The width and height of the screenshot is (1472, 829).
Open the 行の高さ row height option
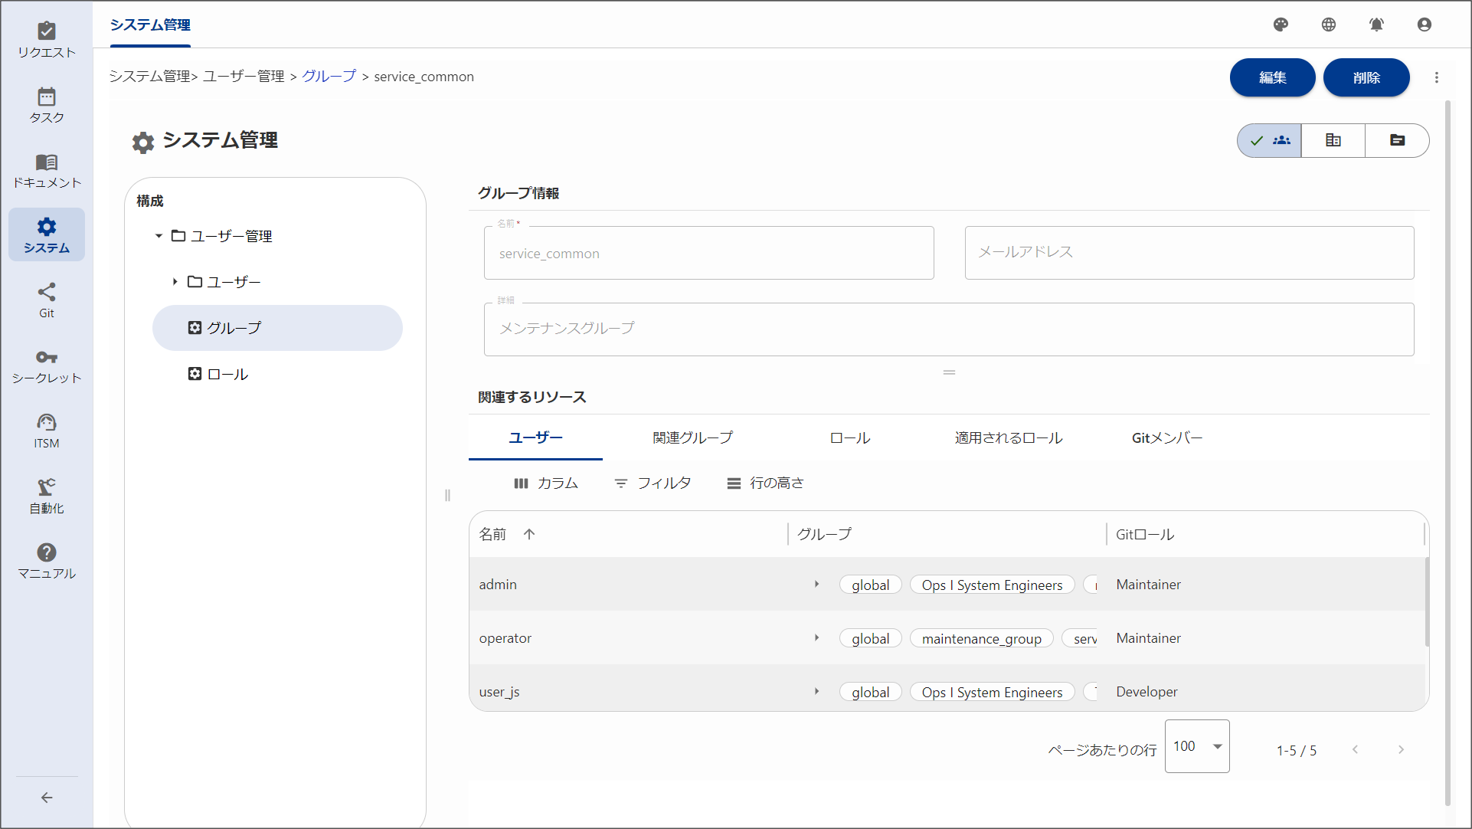(x=766, y=483)
